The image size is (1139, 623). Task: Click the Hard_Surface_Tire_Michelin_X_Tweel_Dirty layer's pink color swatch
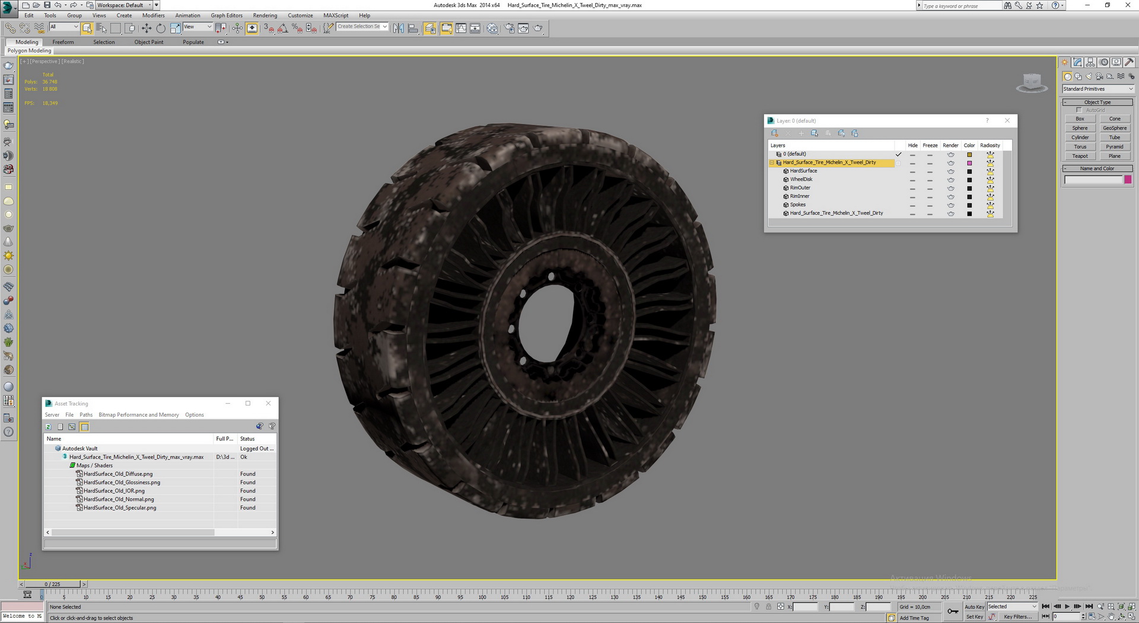click(969, 163)
